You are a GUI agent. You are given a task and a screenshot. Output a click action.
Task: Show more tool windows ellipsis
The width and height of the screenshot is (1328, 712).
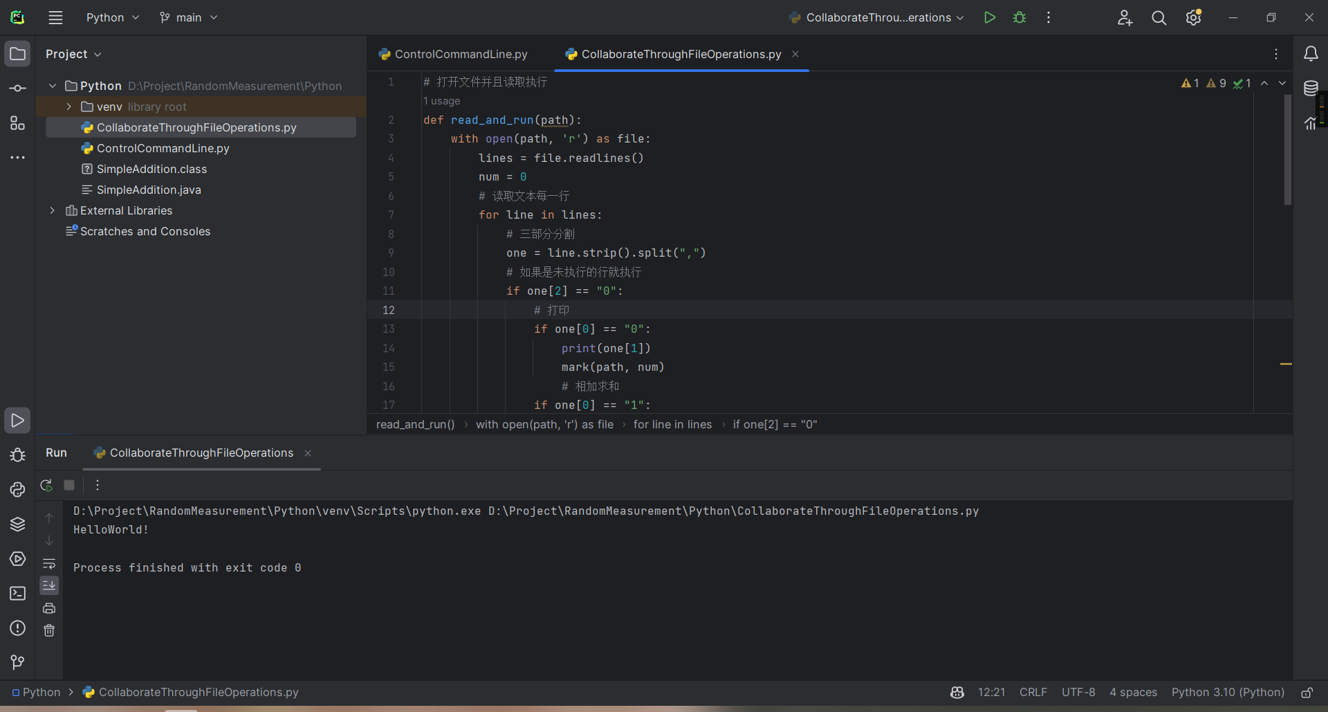(17, 158)
